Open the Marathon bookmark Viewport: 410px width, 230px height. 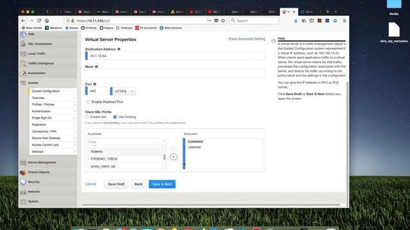point(53,28)
